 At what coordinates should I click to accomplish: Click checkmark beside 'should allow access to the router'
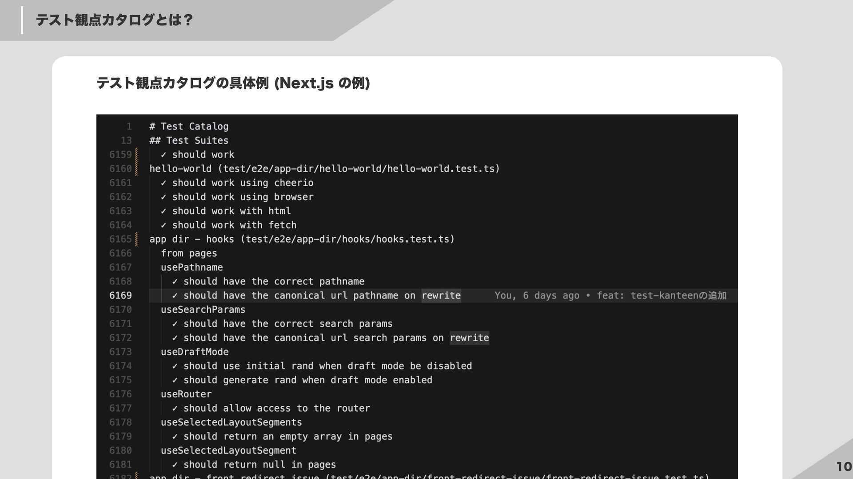pyautogui.click(x=175, y=408)
